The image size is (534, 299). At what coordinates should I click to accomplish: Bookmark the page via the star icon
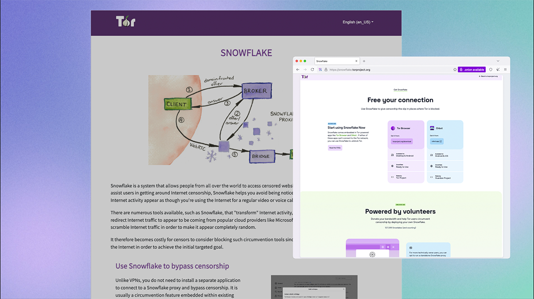[x=455, y=69]
